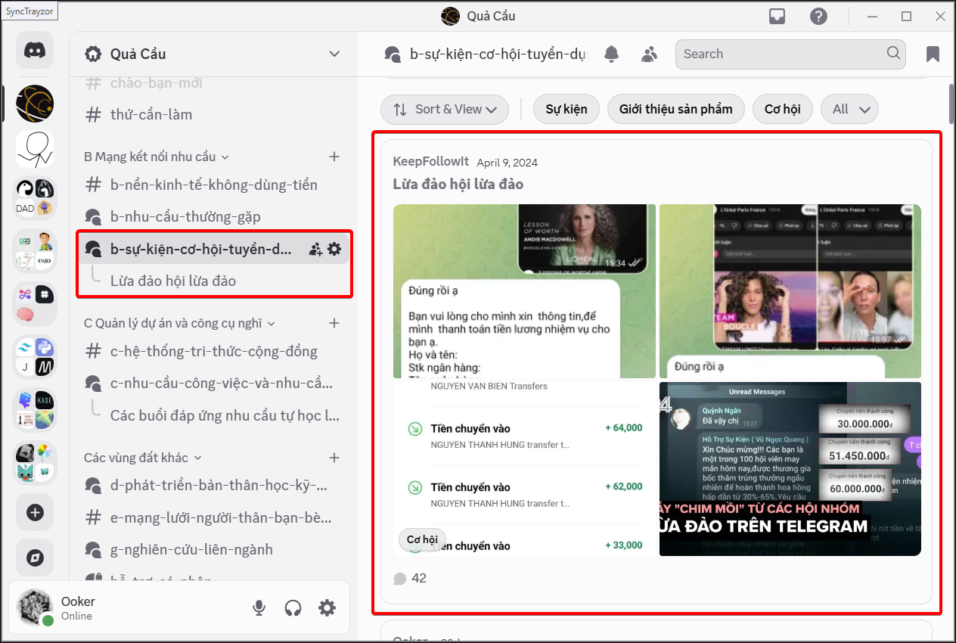Click Add a Server plus icon

pyautogui.click(x=35, y=512)
